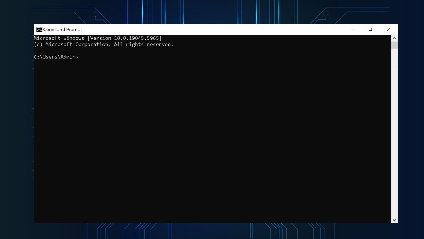Click the vertical scrollbar thumb
The image size is (424, 239).
click(394, 45)
